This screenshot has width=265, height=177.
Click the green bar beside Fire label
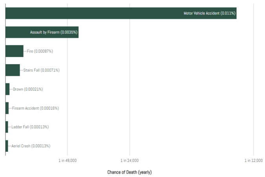coord(15,51)
